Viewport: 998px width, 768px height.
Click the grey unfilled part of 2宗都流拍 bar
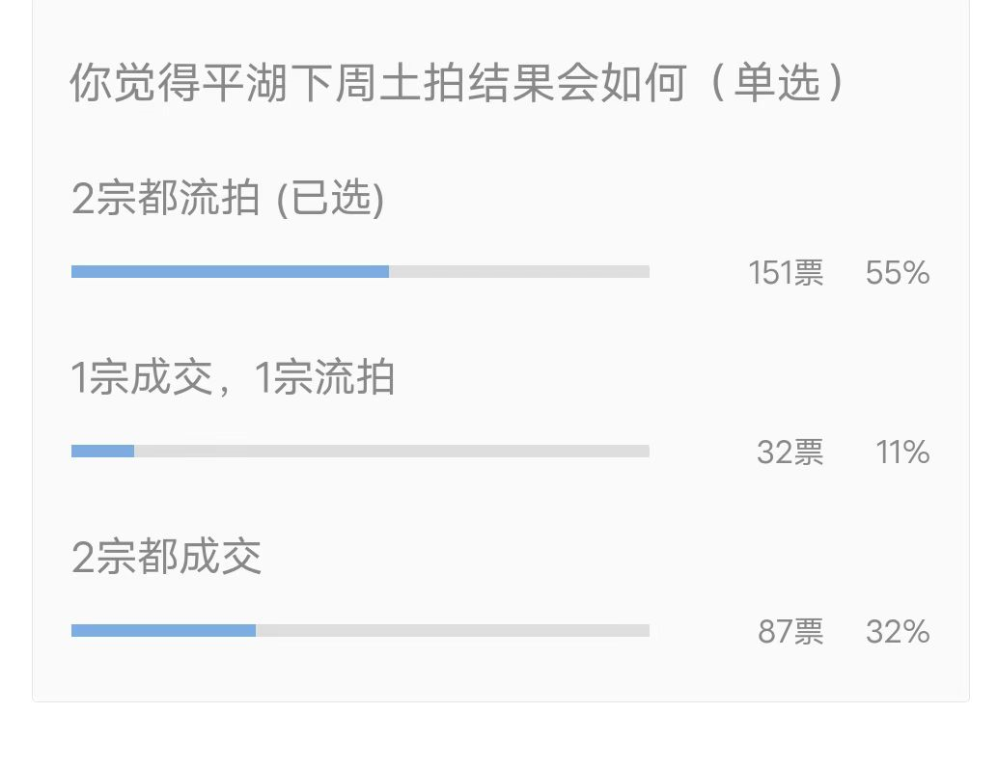519,272
